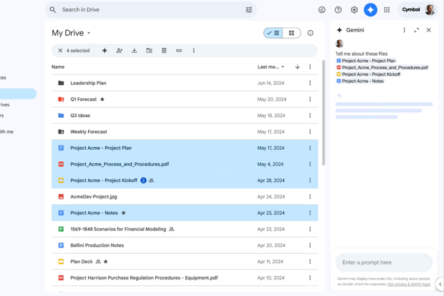Open the Last modified sort dropdown

coord(271,67)
